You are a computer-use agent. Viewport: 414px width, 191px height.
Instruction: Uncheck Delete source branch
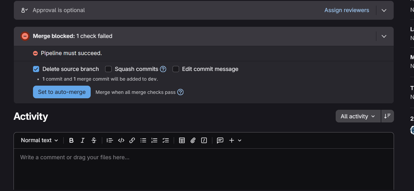tap(36, 69)
